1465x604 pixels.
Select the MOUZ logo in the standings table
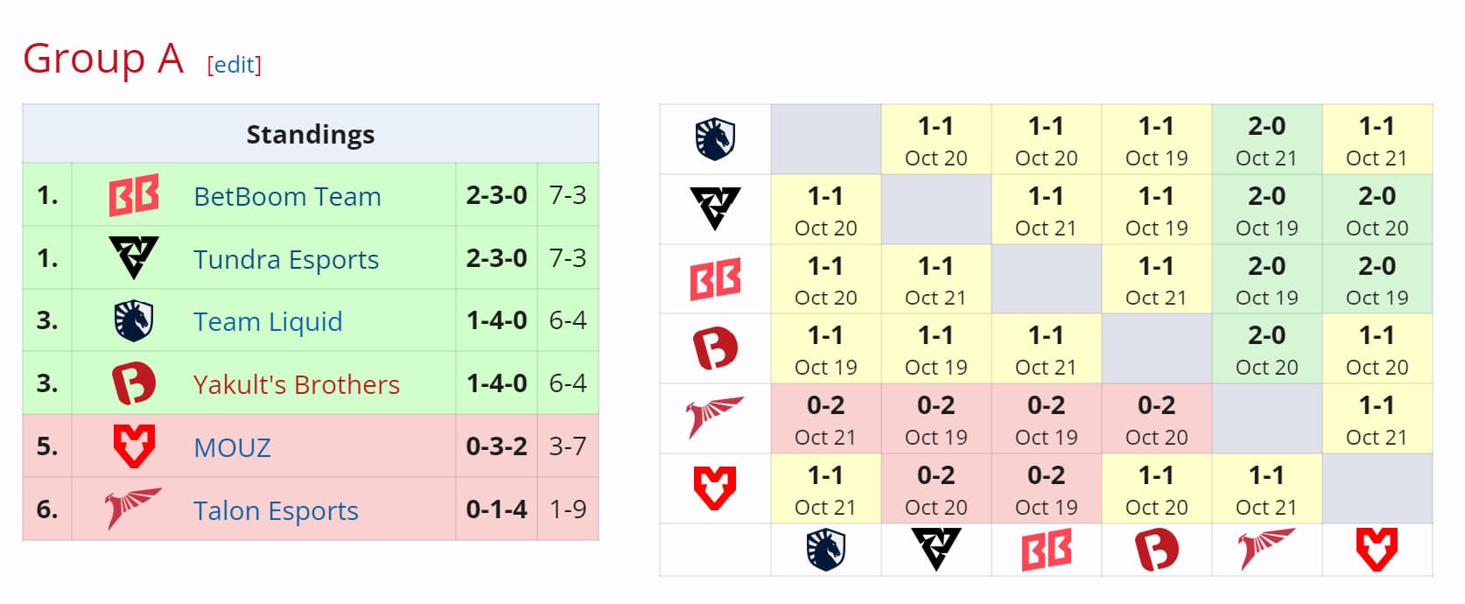click(133, 446)
